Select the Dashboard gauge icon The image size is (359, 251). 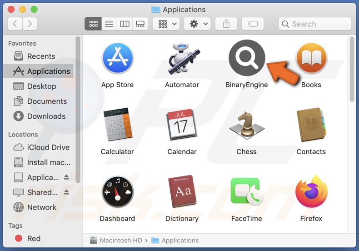point(117,191)
